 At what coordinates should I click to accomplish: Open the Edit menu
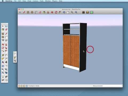coord(19,1)
